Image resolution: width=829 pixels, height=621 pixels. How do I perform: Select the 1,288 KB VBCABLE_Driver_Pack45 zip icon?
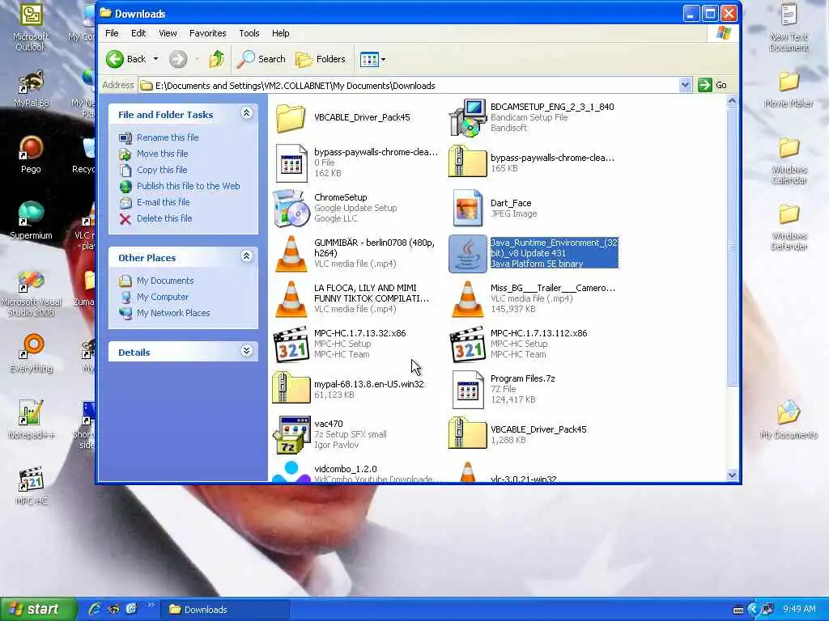click(x=467, y=433)
